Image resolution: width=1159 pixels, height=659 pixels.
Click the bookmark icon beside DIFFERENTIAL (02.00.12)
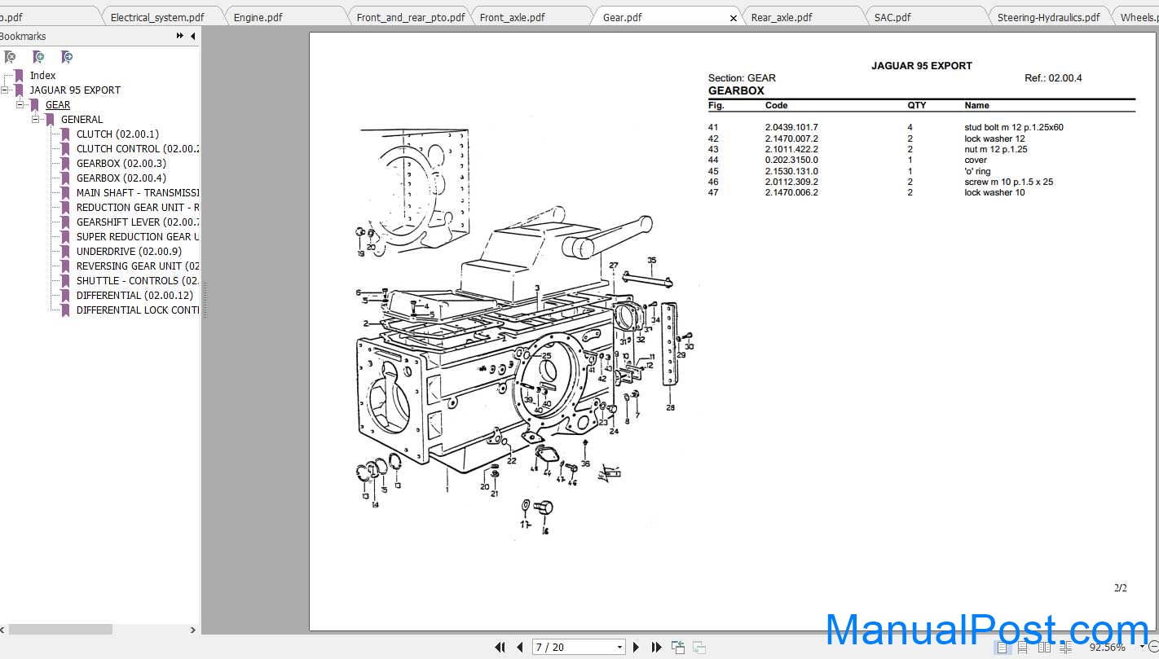click(65, 296)
